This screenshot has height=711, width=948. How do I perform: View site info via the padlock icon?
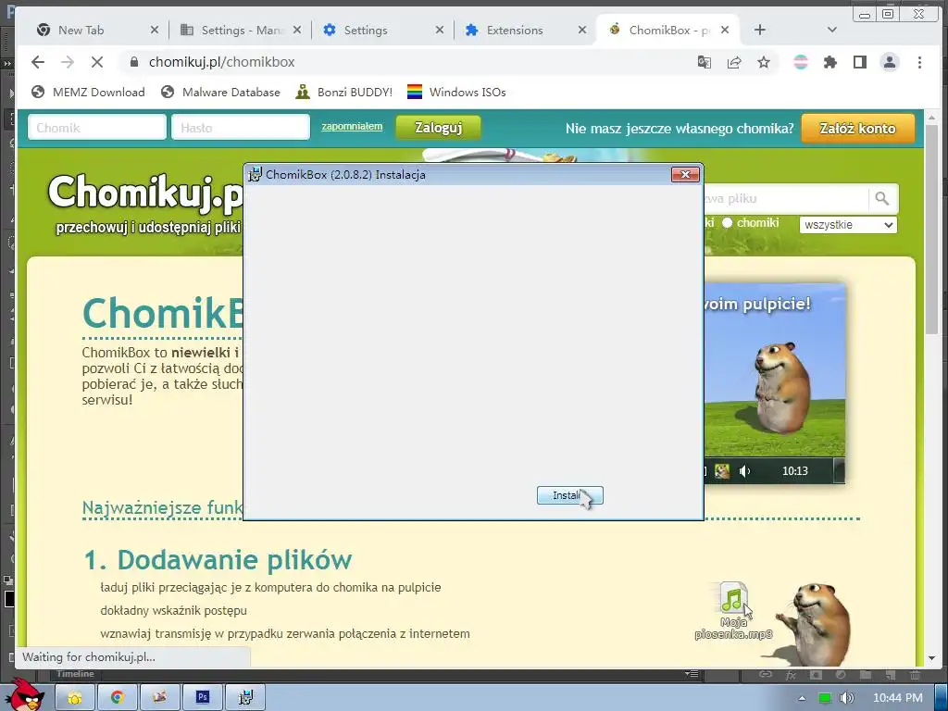(134, 62)
